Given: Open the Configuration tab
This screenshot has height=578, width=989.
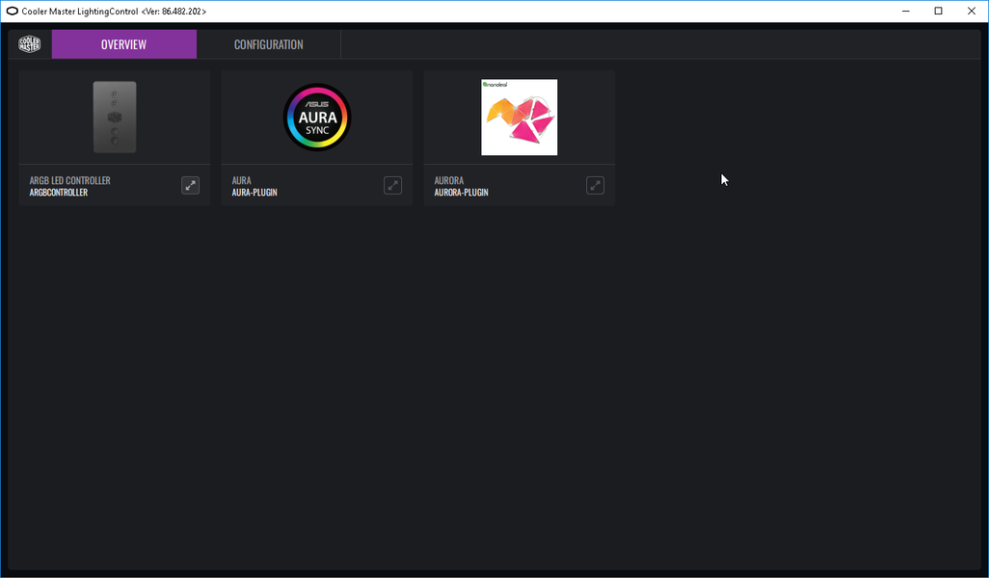Looking at the screenshot, I should click(269, 44).
